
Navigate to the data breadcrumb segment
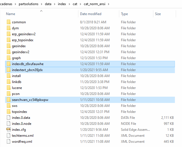point(48,4)
